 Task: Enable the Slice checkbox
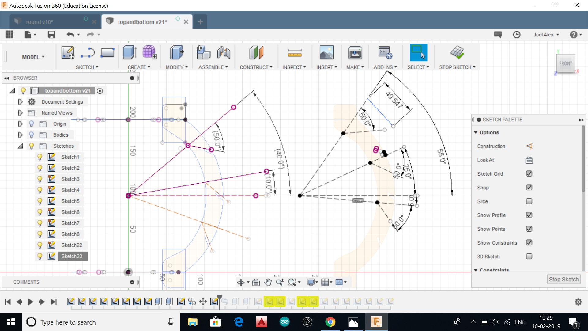click(529, 201)
